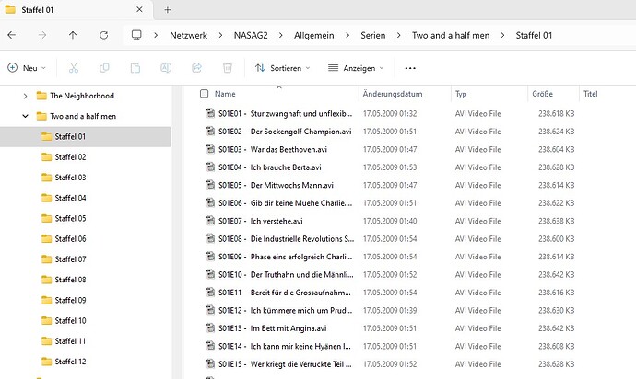Click the S01E05 video file icon
This screenshot has height=379, width=636.
click(x=210, y=185)
